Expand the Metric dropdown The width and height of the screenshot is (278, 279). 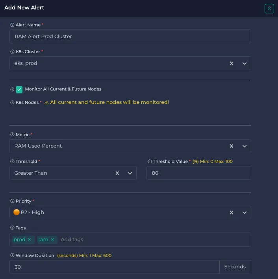[x=245, y=146]
